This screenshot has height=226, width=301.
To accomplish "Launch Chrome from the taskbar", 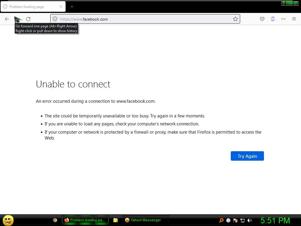I will pos(55,220).
